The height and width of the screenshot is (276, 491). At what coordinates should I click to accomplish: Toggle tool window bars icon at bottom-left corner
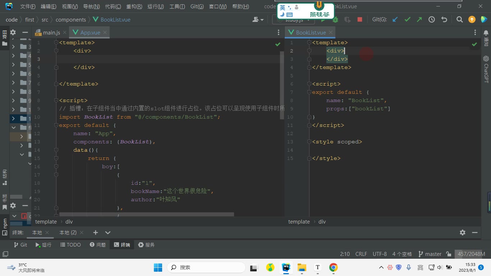5,254
